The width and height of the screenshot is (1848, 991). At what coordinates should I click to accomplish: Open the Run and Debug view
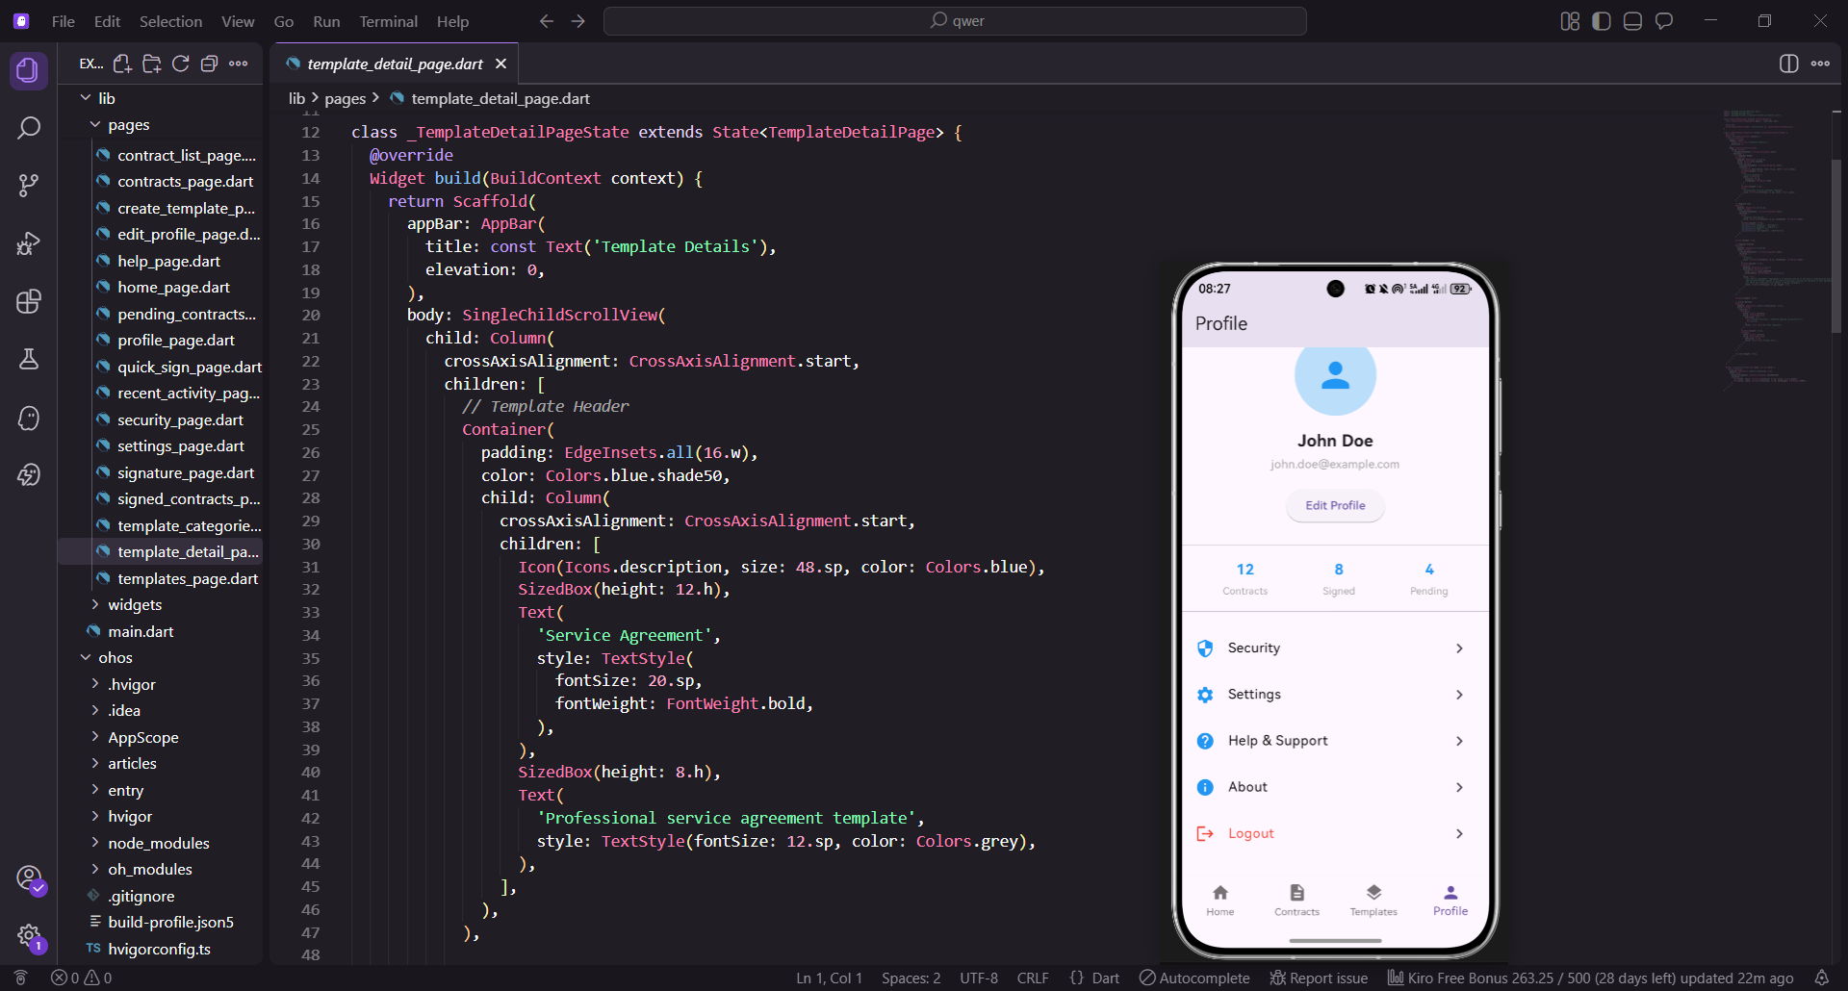[x=29, y=243]
